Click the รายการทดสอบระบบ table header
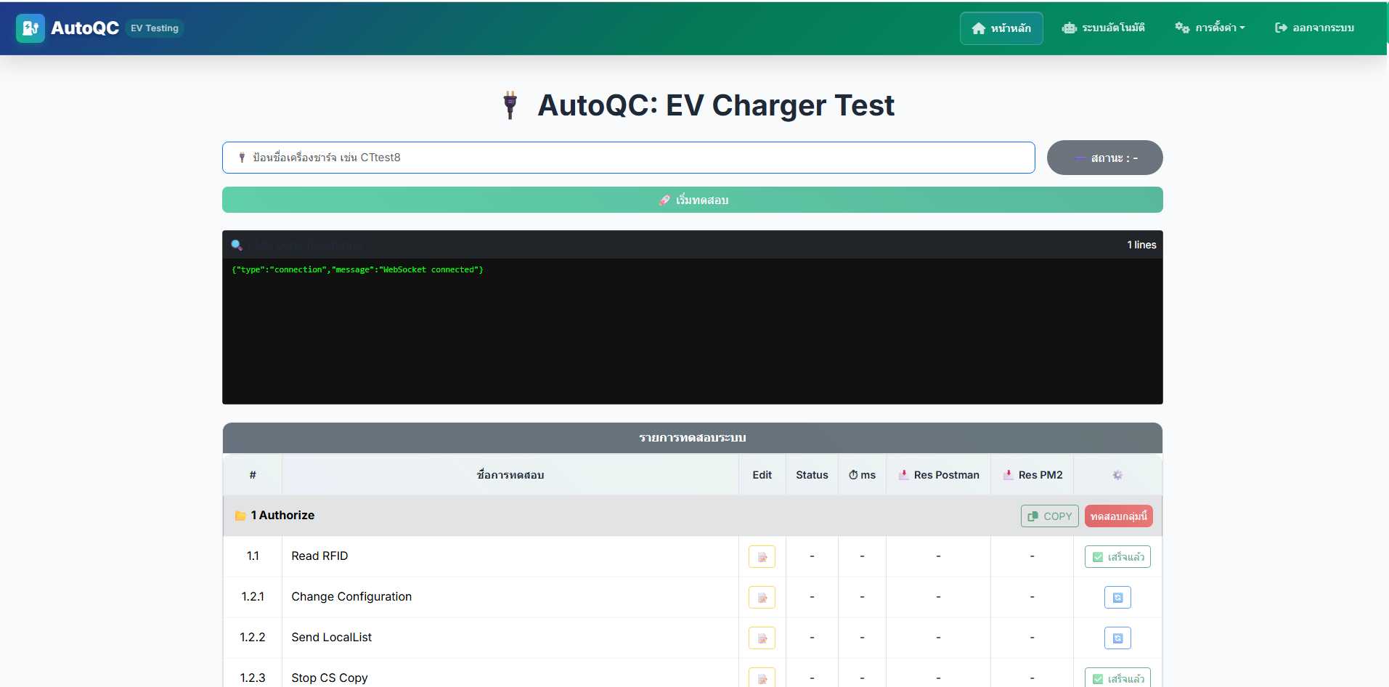 (692, 438)
